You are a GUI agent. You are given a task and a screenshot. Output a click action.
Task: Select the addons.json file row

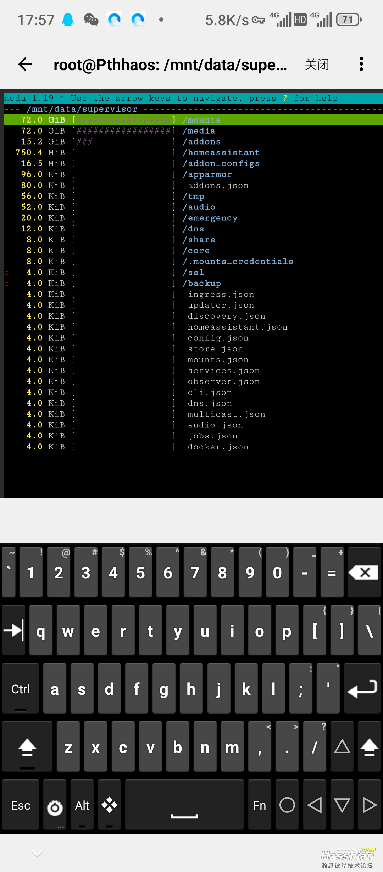click(x=193, y=185)
